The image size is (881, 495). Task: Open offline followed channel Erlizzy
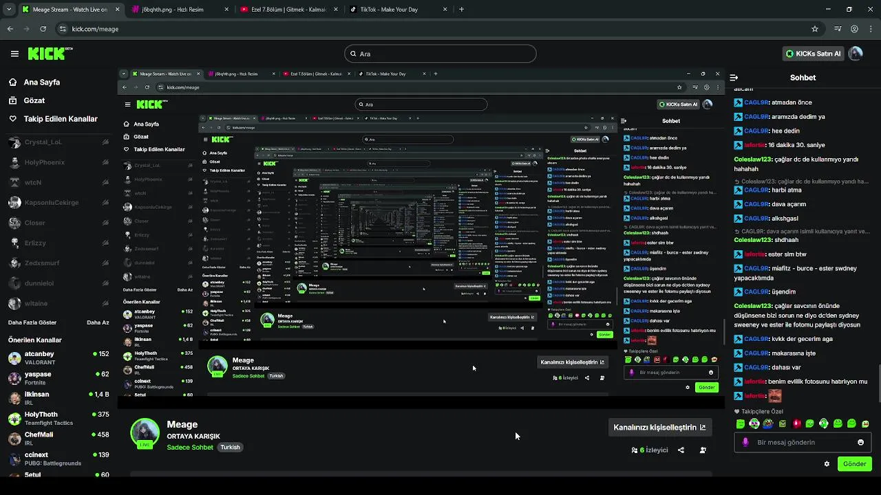[59, 243]
